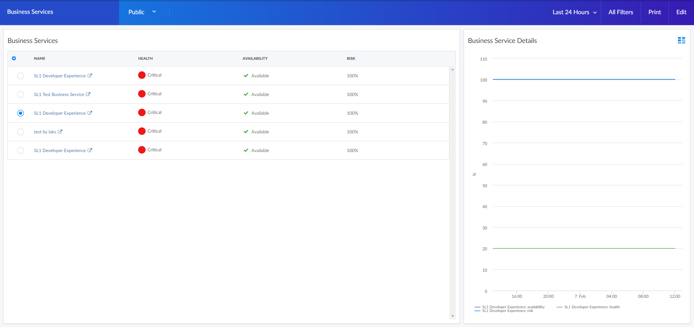Image resolution: width=694 pixels, height=331 pixels.
Task: Select the radio button for test by laks
Action: 21,132
